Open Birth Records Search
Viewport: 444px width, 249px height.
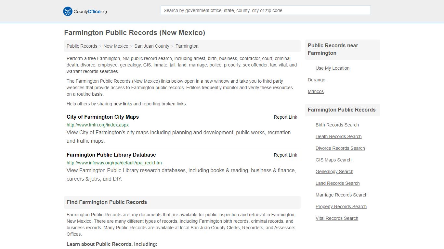click(337, 125)
